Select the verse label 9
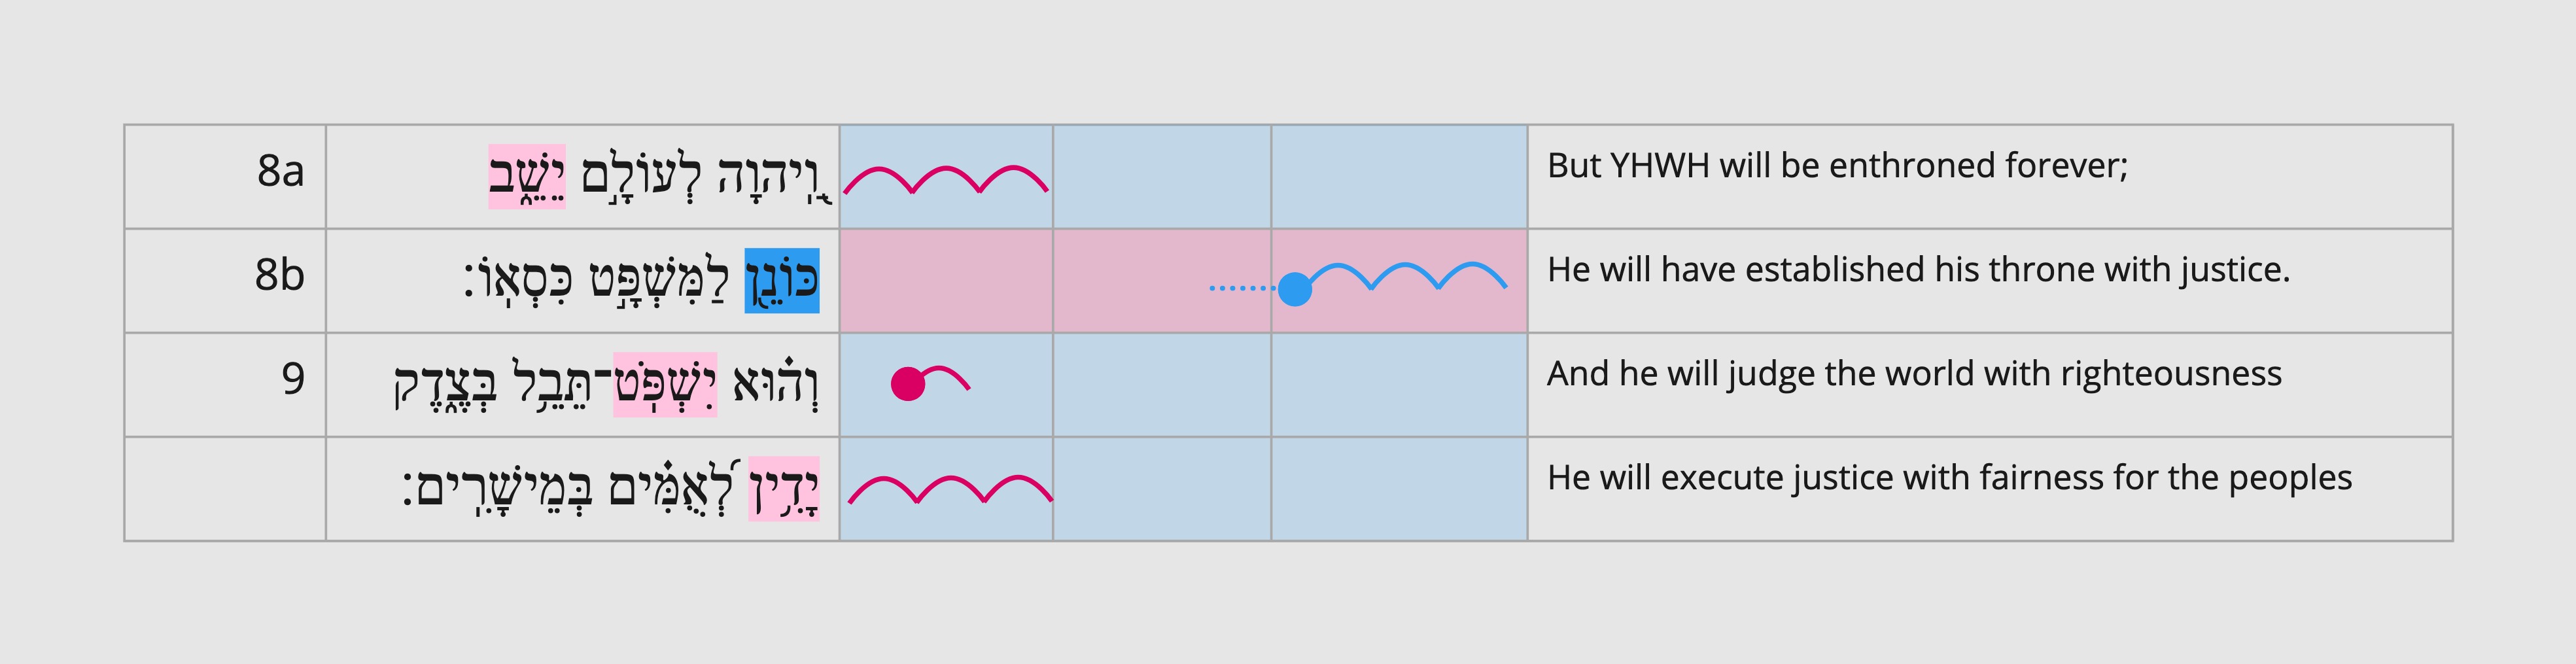 tap(293, 379)
